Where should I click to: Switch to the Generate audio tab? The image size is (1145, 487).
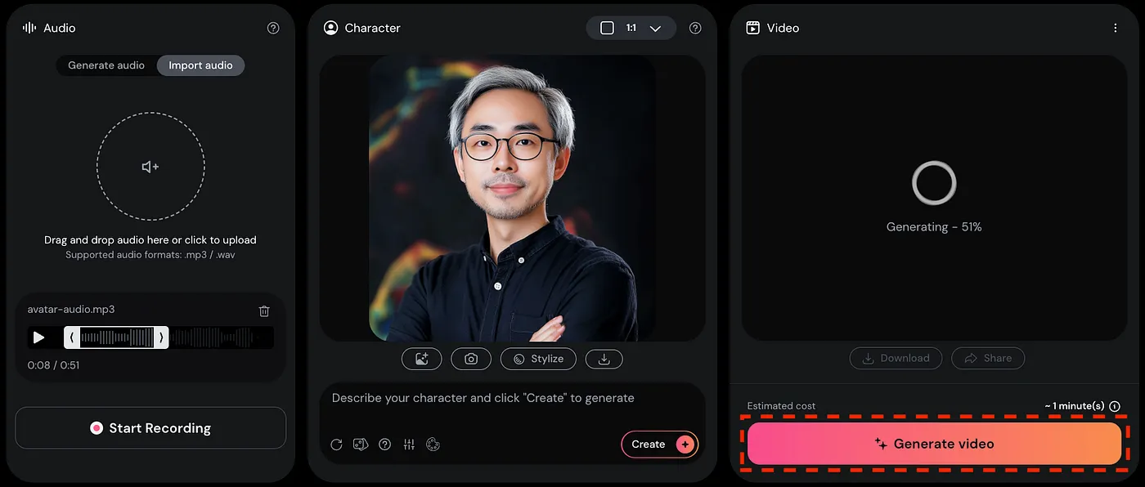pos(106,65)
